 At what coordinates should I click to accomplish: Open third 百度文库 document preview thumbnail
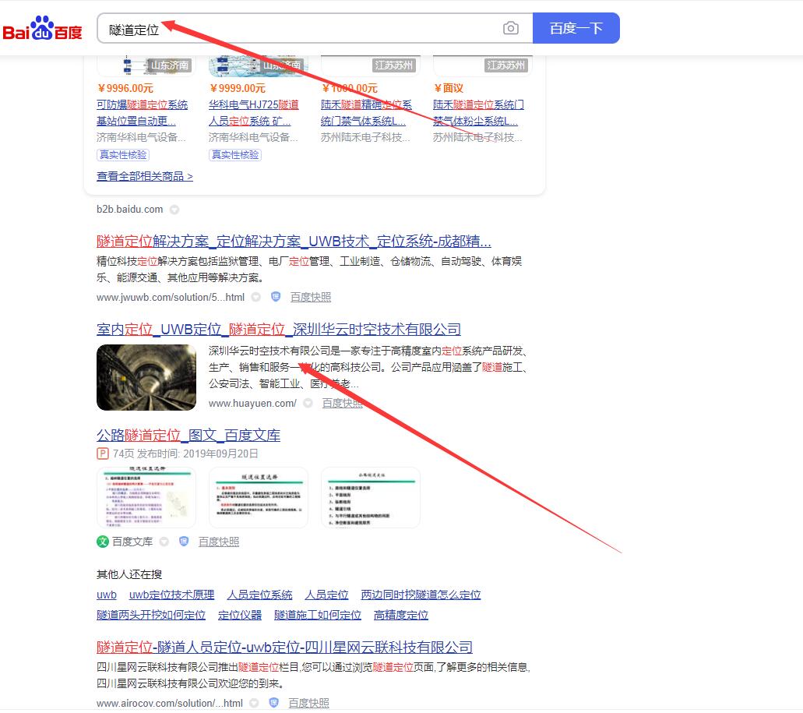click(x=371, y=497)
